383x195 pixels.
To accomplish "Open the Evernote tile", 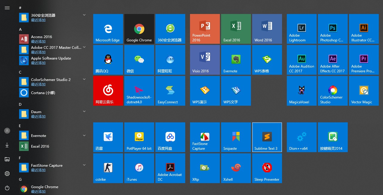I will point(236,60).
